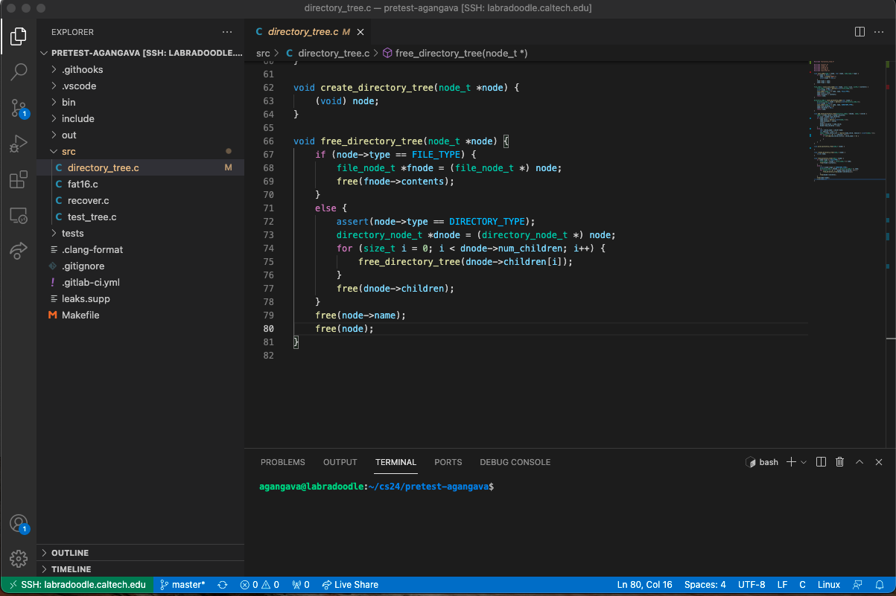Open the Source Control view
This screenshot has width=896, height=596.
[x=19, y=108]
